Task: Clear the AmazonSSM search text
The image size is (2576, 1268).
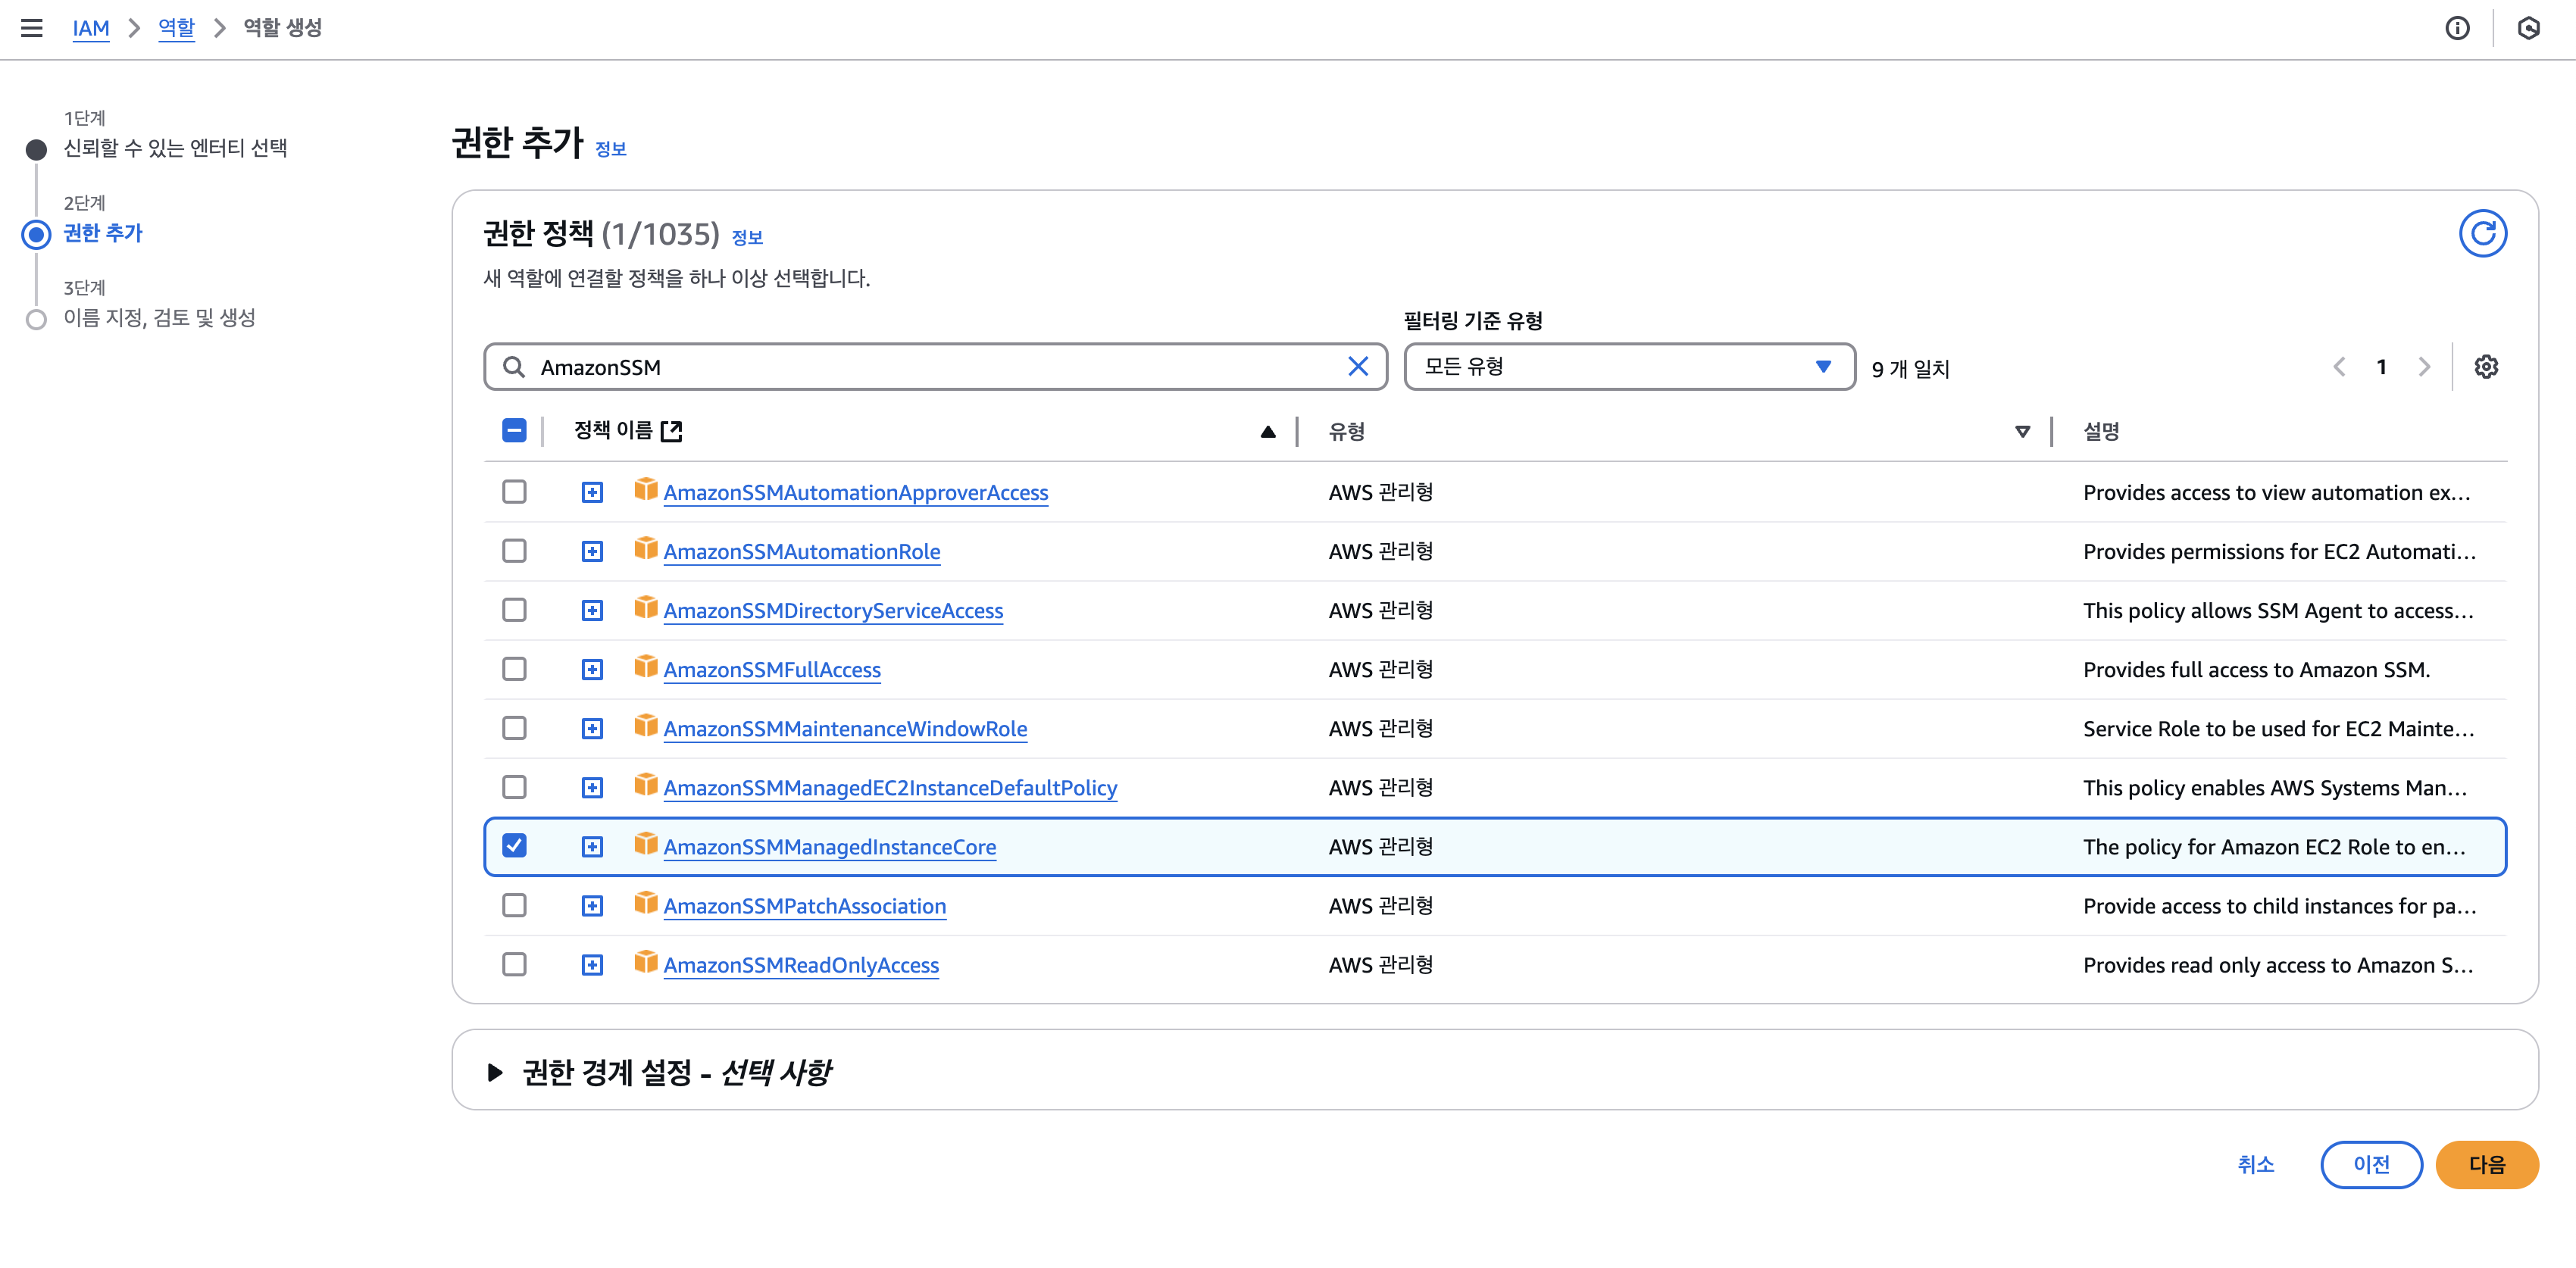Action: (1357, 367)
